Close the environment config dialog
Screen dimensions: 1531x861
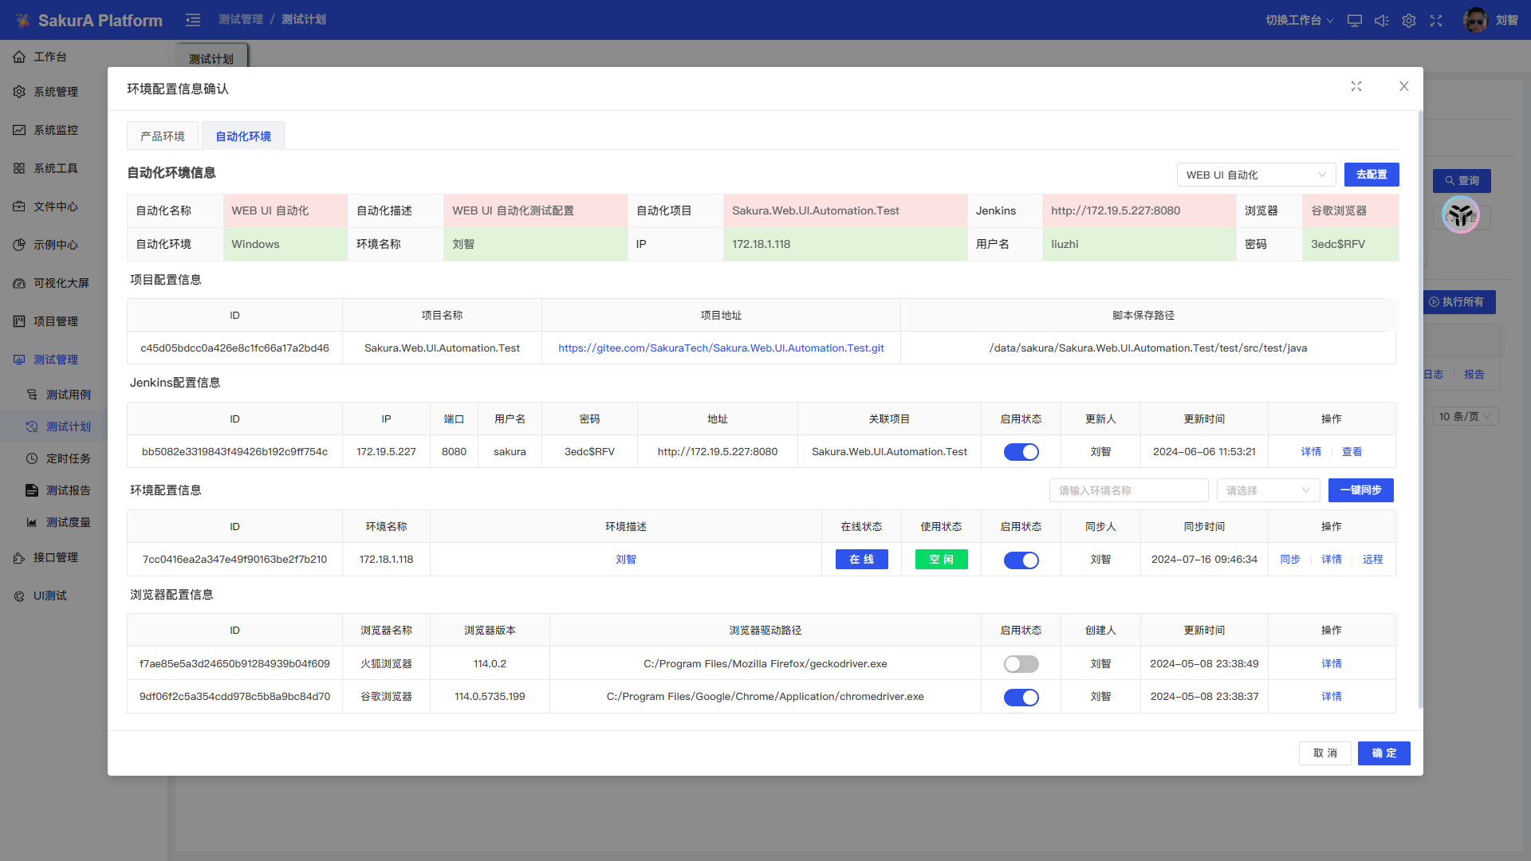(1404, 86)
